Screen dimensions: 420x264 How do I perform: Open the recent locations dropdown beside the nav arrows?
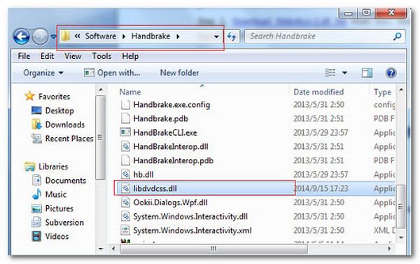(x=53, y=36)
